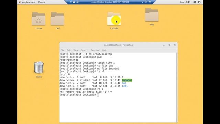Open the Places menu
The image size is (220, 124).
pos(41,2)
